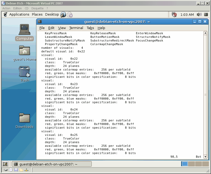Open the Tabs menu in terminal

[x=90, y=28]
